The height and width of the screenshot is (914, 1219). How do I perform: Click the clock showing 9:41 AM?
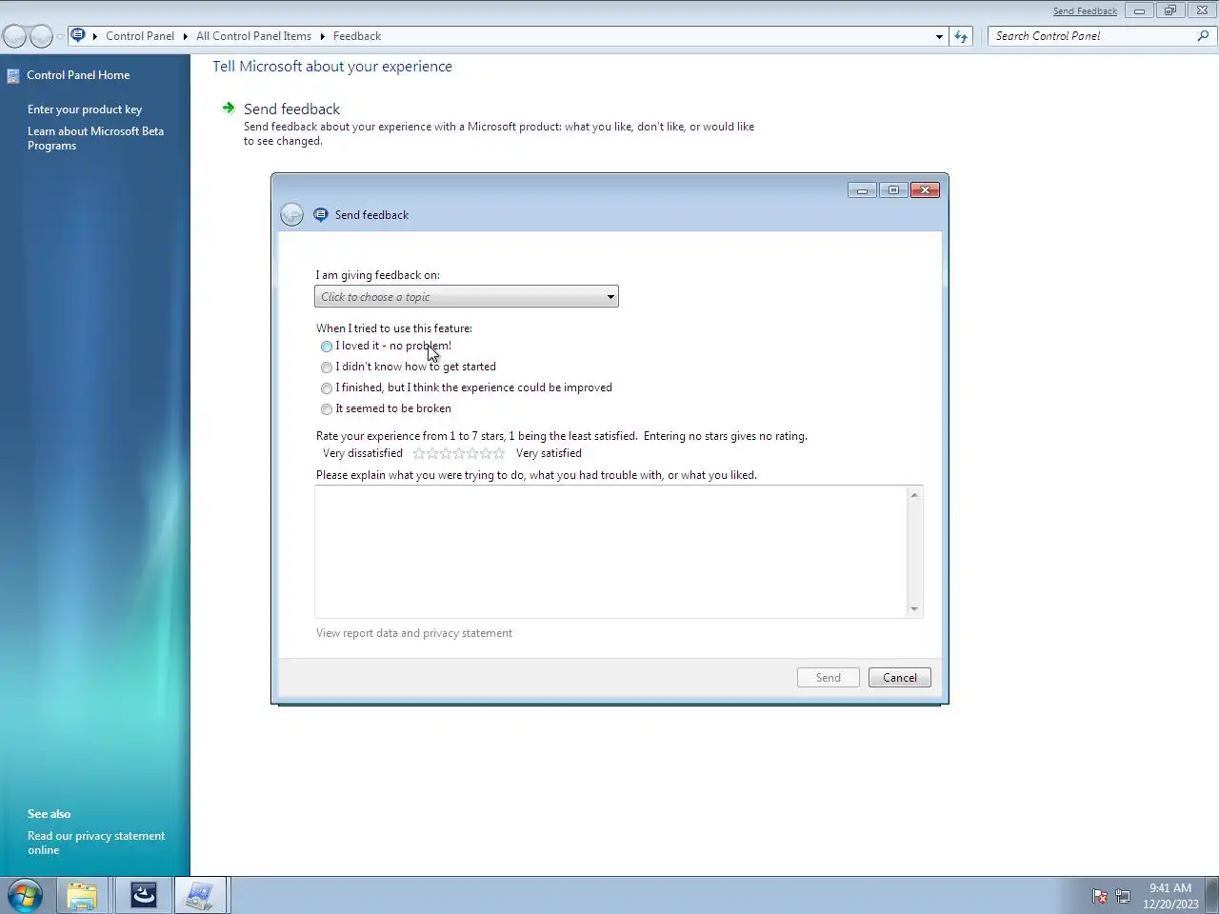[x=1170, y=888]
